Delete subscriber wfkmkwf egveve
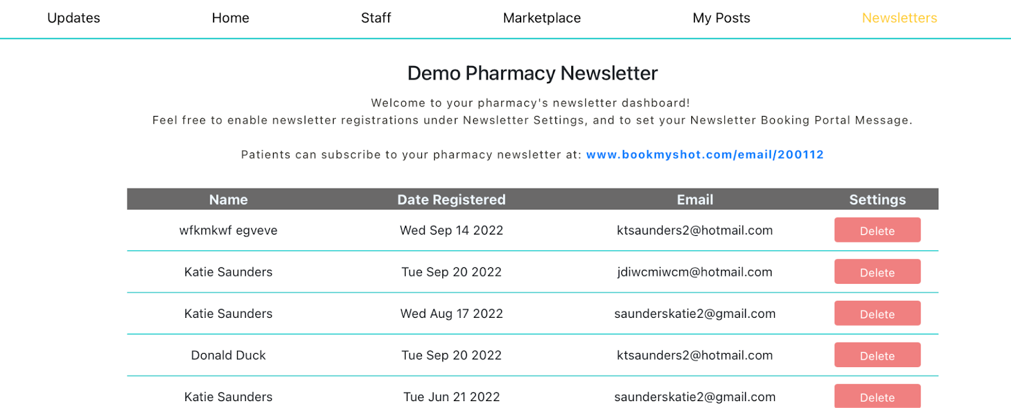This screenshot has height=408, width=1011. (x=877, y=230)
